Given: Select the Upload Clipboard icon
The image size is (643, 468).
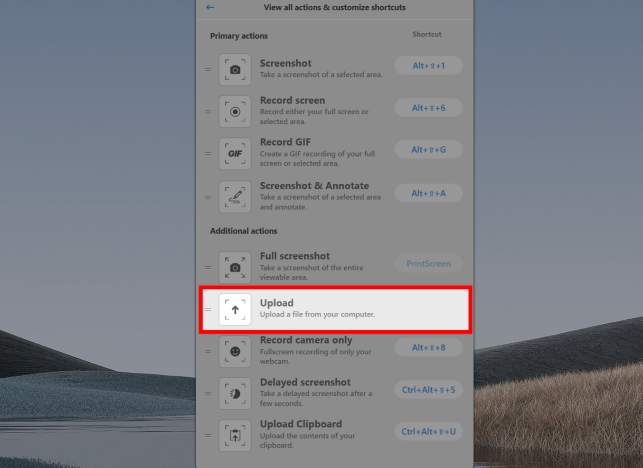Looking at the screenshot, I should (235, 435).
